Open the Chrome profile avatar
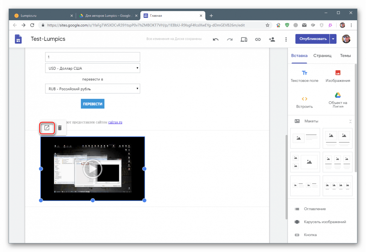This screenshot has height=252, width=366. [342, 25]
